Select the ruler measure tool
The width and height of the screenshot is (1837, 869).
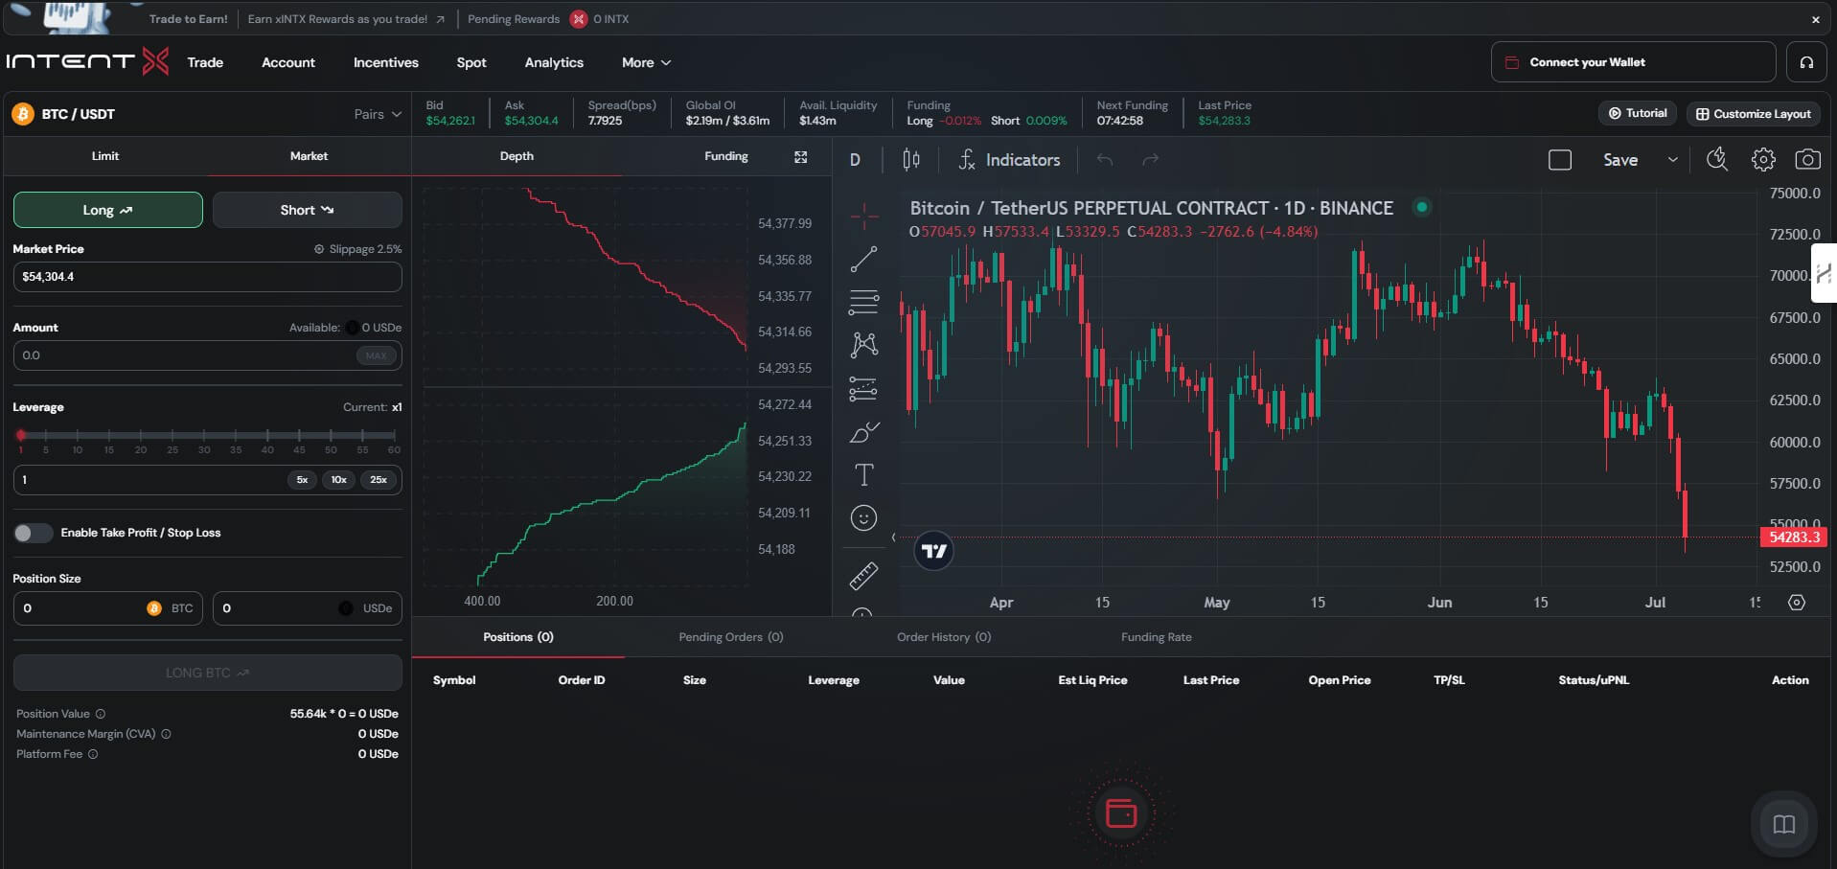tap(863, 576)
